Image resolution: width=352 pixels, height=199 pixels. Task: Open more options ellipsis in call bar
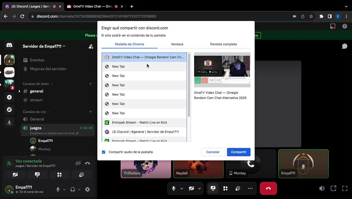(x=250, y=188)
